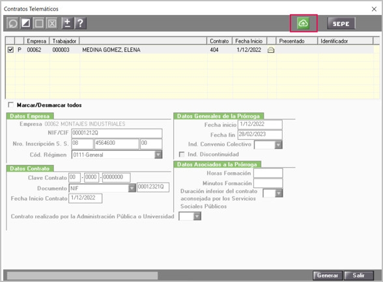Click the 404 contract cell
The image size is (383, 282).
[x=220, y=50]
